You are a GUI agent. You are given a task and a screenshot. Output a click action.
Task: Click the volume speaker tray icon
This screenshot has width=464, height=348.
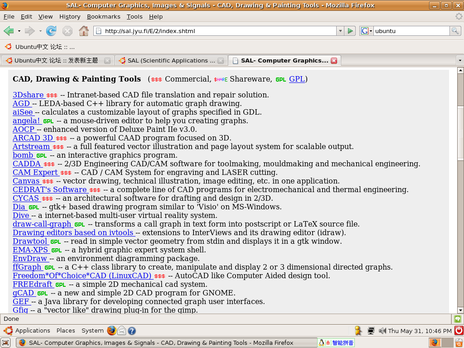382,330
